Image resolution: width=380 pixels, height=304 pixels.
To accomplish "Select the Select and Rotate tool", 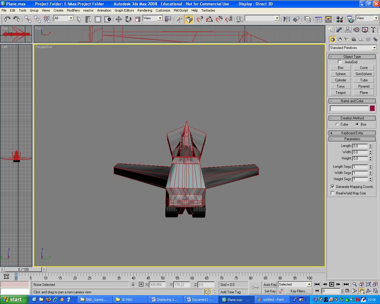I will coord(128,19).
